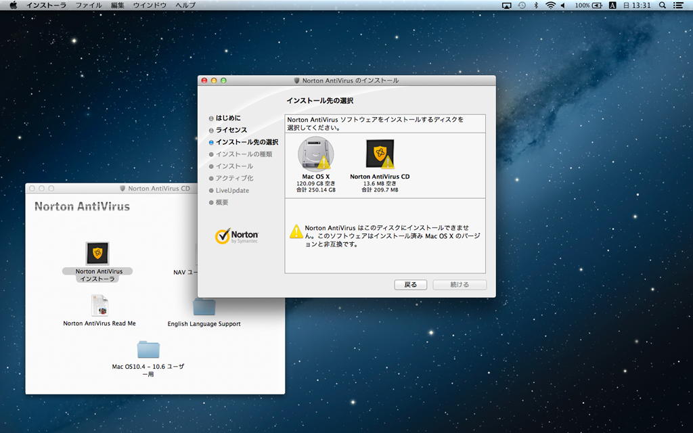Open the Apple menu
This screenshot has width=693, height=433.
[x=14, y=5]
